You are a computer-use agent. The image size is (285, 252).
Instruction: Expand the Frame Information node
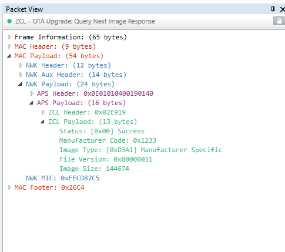9,37
